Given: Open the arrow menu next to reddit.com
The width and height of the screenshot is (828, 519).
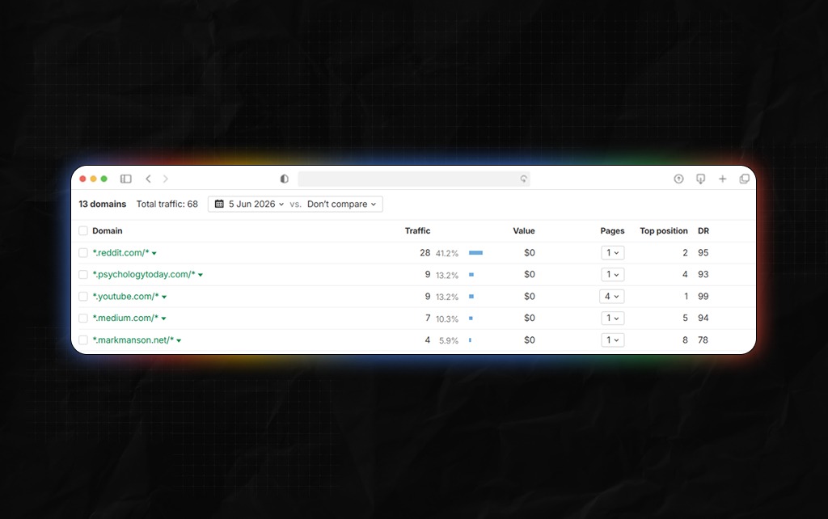Looking at the screenshot, I should pyautogui.click(x=154, y=253).
